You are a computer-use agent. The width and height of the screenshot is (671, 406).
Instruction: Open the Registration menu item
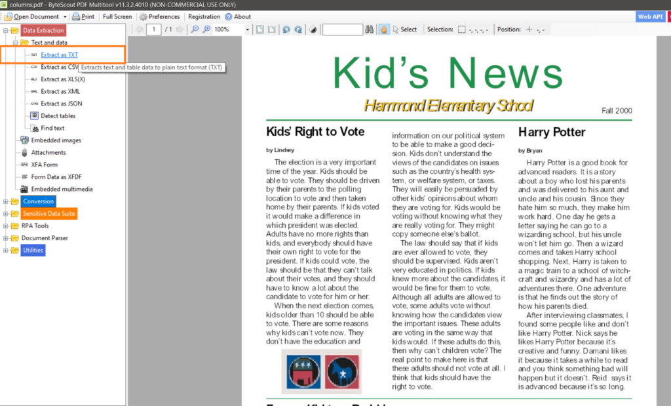pos(204,16)
